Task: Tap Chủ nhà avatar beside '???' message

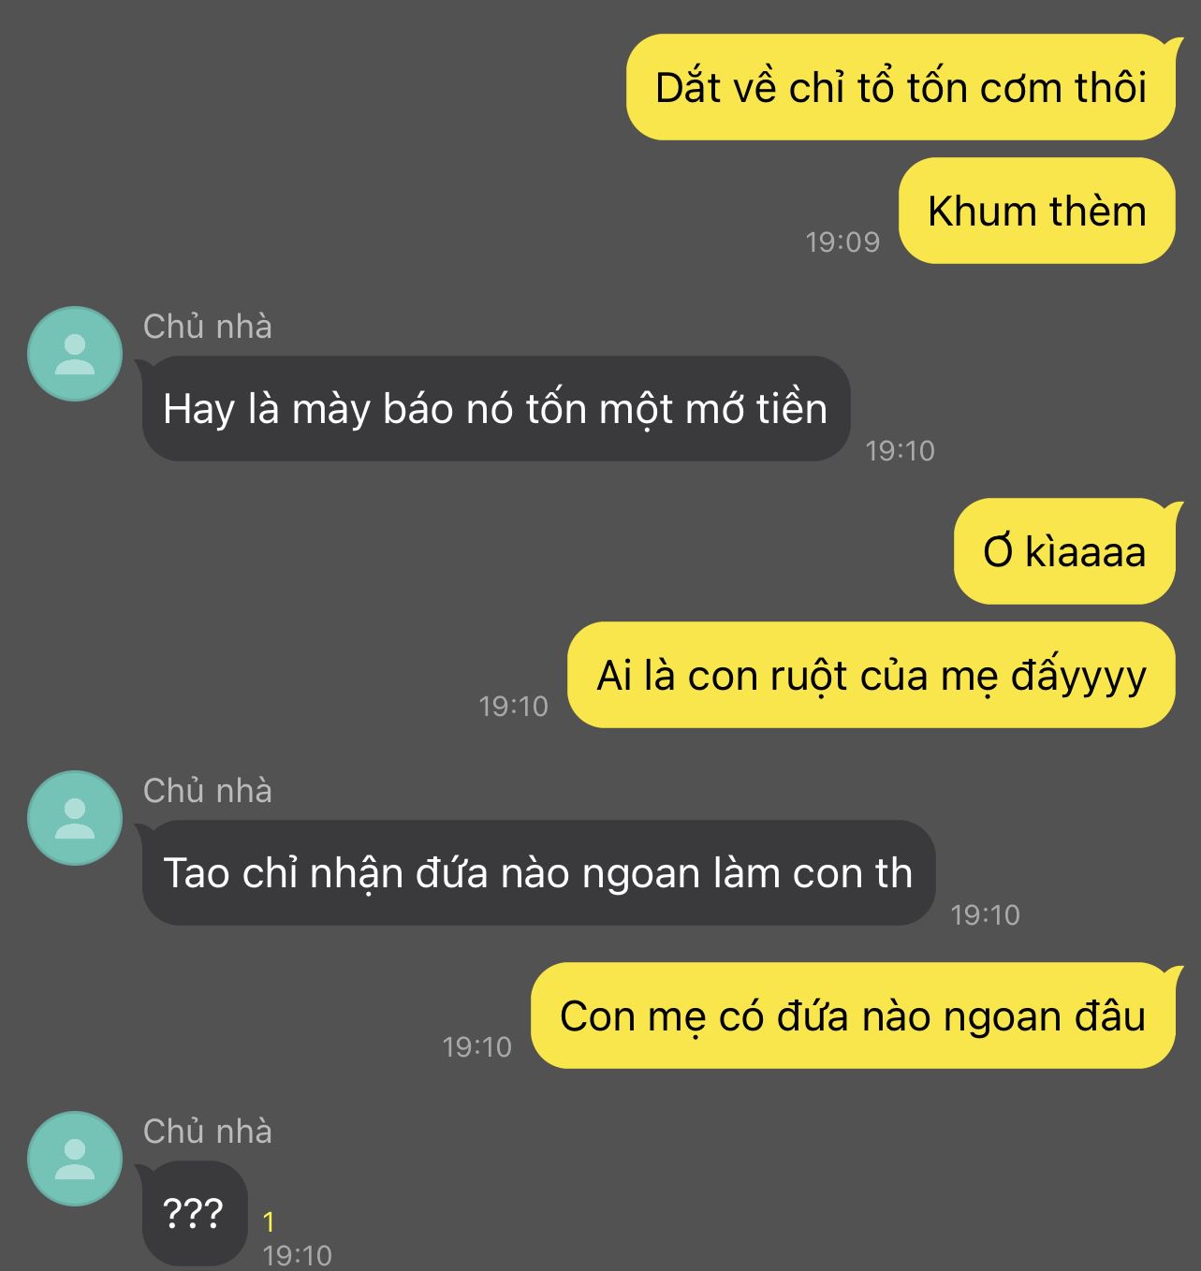Action: (x=75, y=1159)
